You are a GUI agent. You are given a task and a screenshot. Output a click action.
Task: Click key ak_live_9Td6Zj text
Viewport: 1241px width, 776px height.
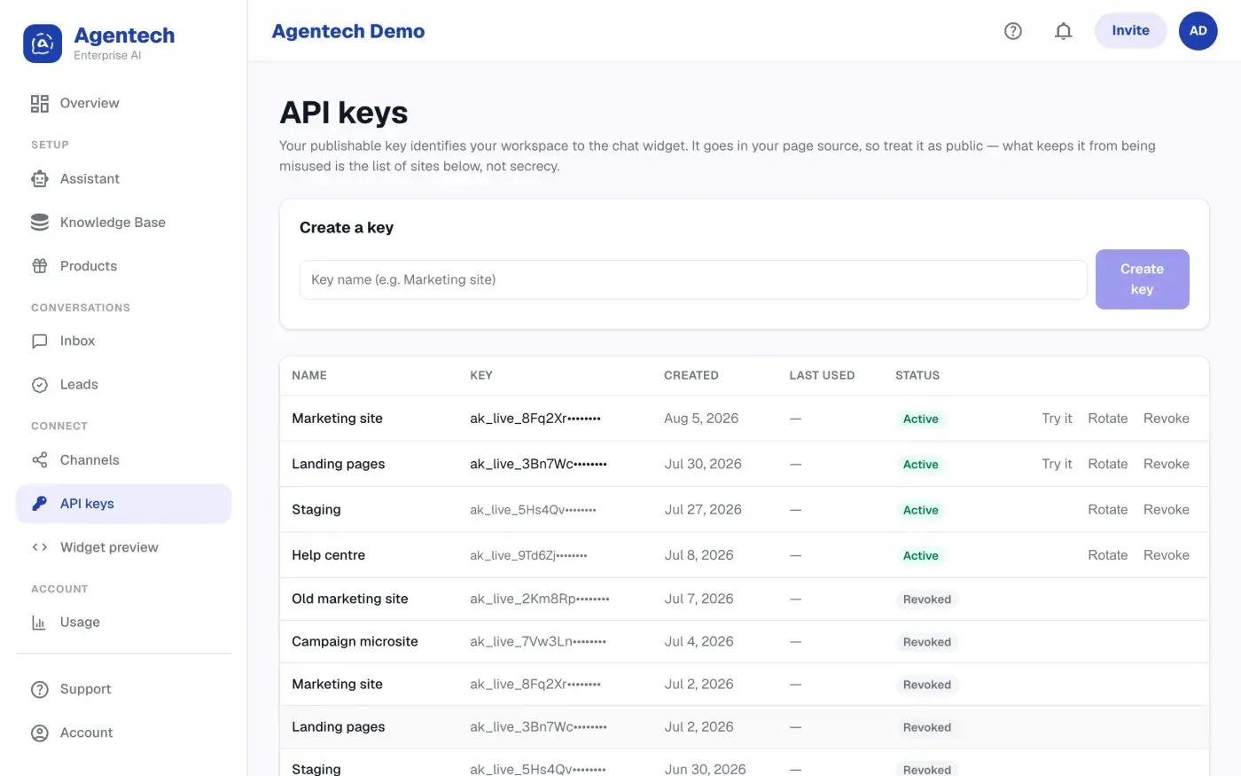click(528, 555)
